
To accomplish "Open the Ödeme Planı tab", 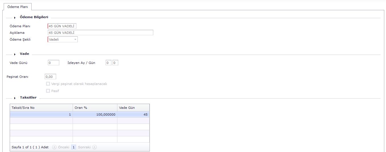I will 17,7.
